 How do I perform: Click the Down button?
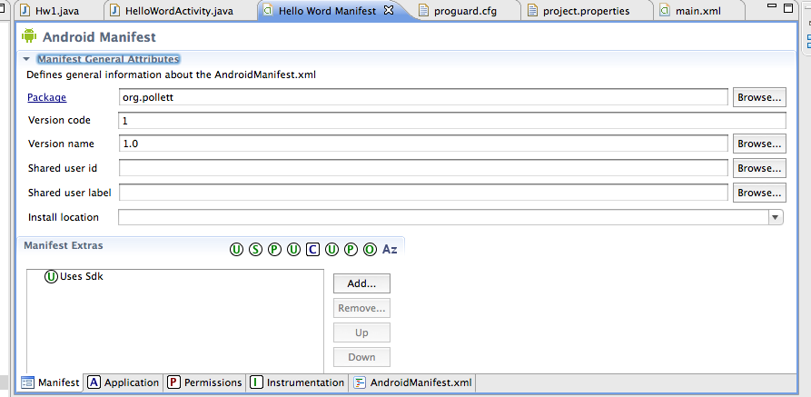coord(361,357)
